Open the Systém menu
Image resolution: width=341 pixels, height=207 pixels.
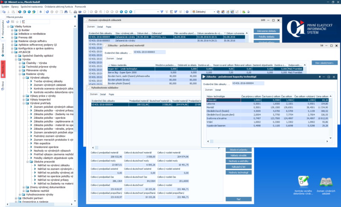(x=5, y=7)
